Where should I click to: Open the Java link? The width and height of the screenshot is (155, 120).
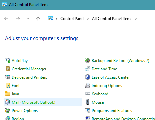tap(15, 94)
